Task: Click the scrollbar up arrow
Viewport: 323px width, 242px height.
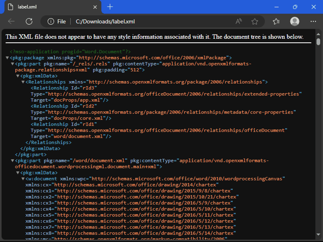Action: pos(318,34)
